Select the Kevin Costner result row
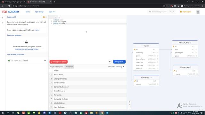This screenshot has width=205, height=115. pos(87,83)
